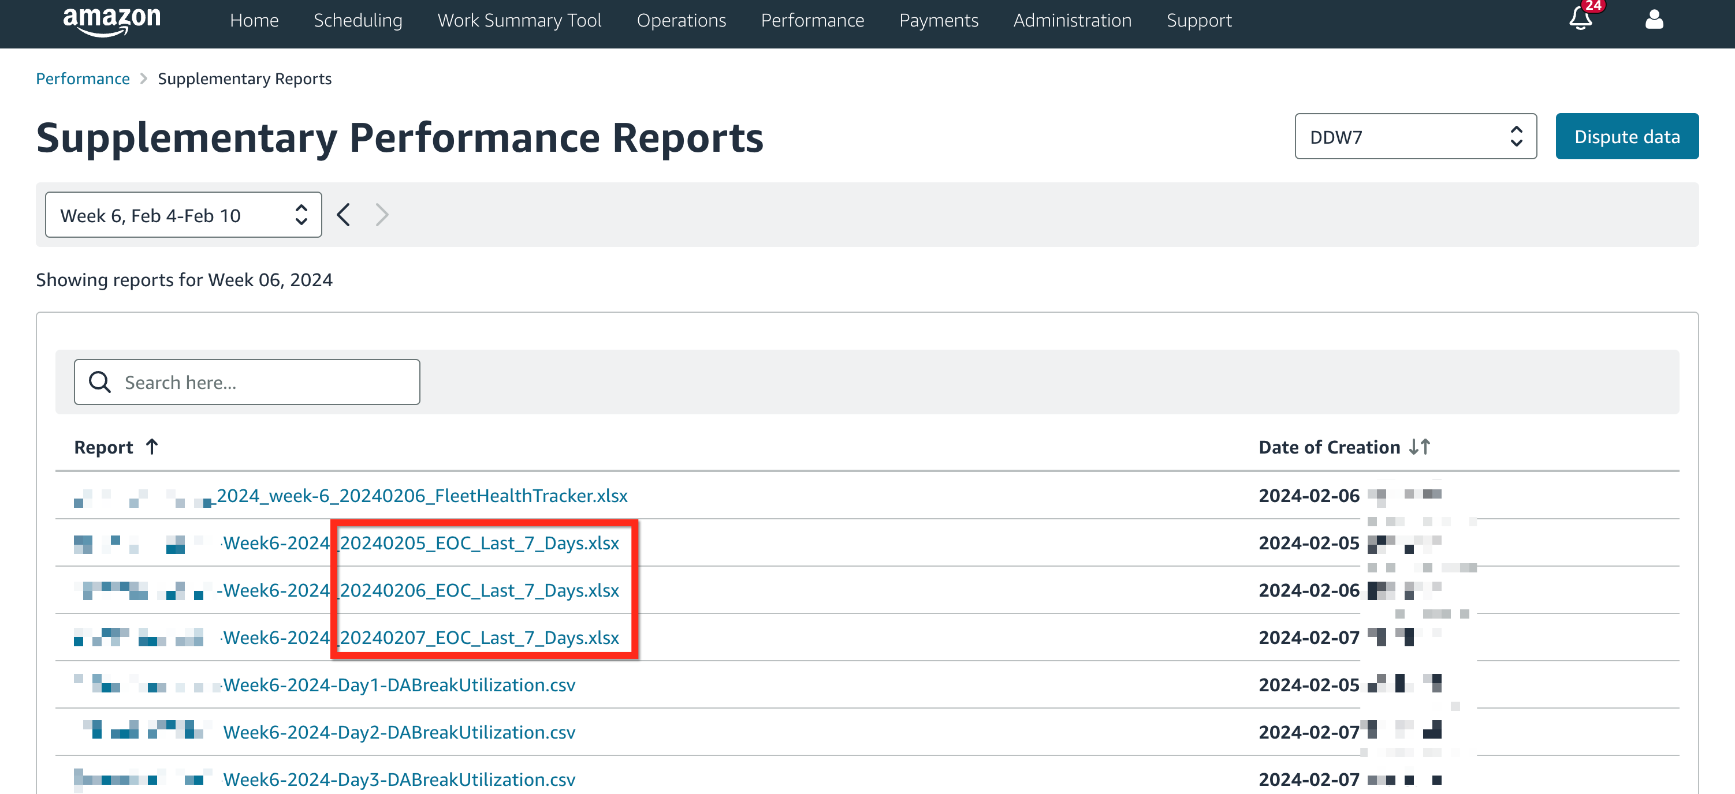The height and width of the screenshot is (794, 1735).
Task: Download 20240206_EOC_Last_7_Days.xlsx report
Action: (479, 590)
